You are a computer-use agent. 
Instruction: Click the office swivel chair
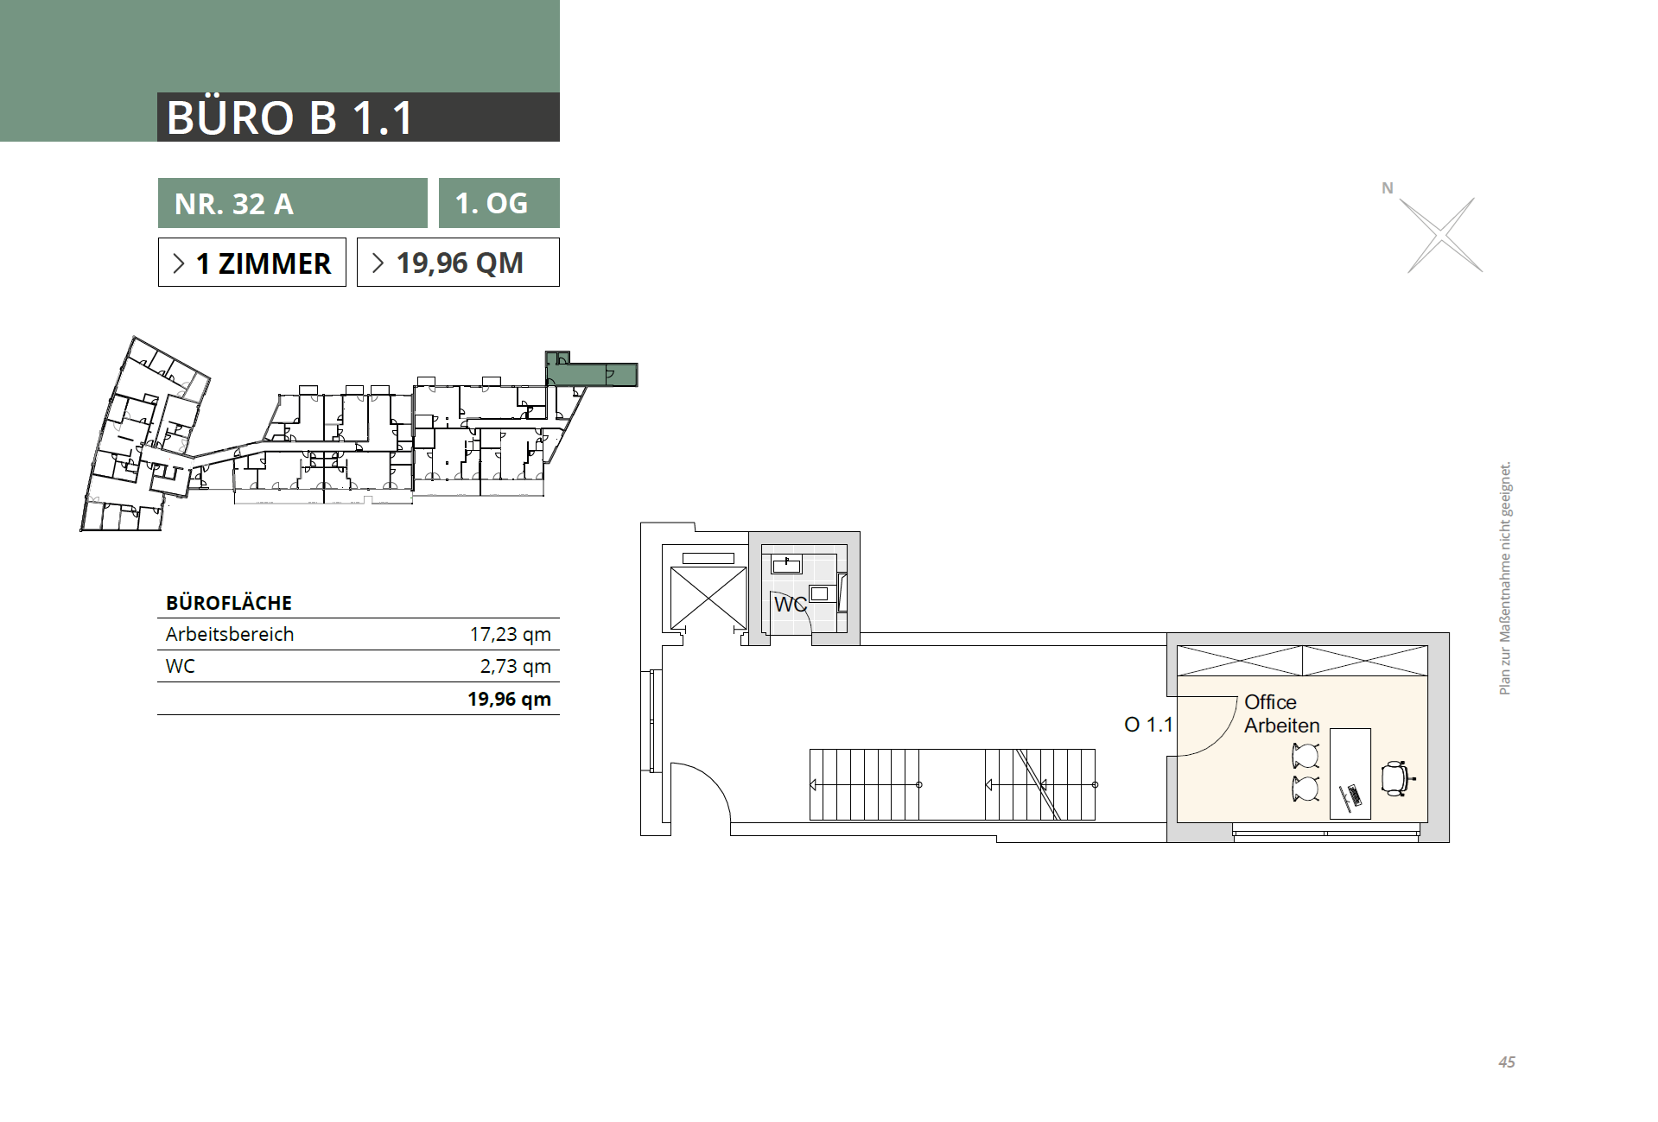pos(1396,778)
